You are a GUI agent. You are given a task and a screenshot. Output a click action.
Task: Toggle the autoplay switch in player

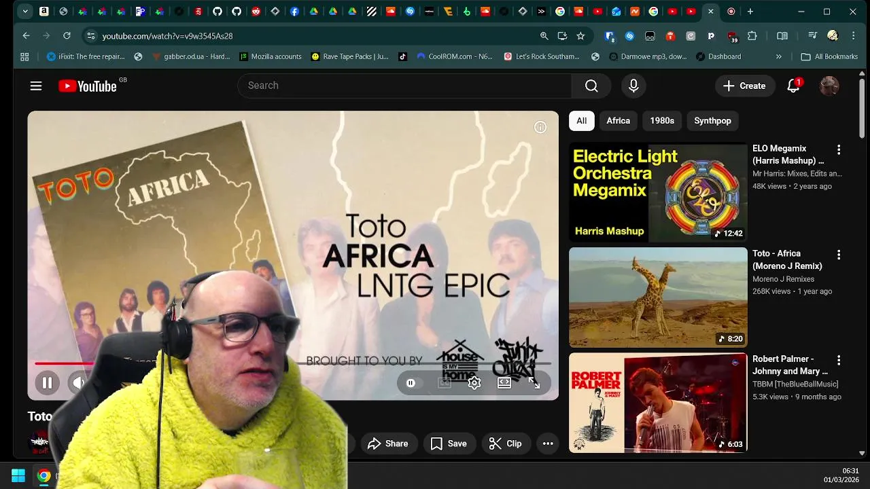click(x=411, y=383)
